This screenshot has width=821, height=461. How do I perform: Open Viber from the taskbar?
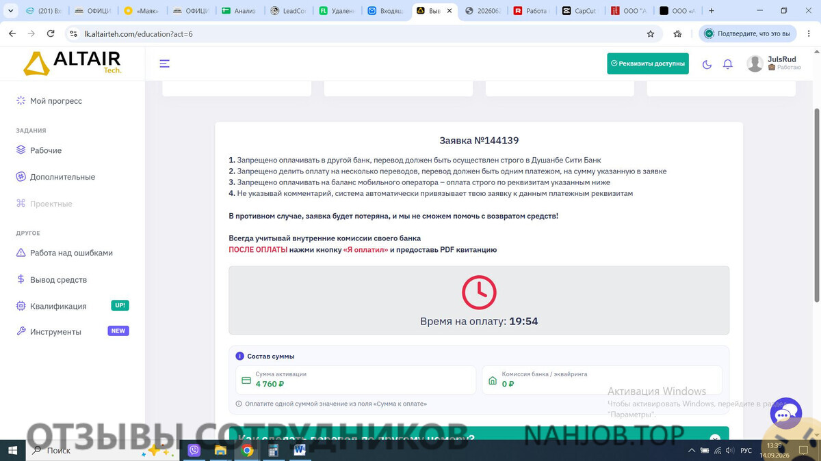[x=194, y=450]
